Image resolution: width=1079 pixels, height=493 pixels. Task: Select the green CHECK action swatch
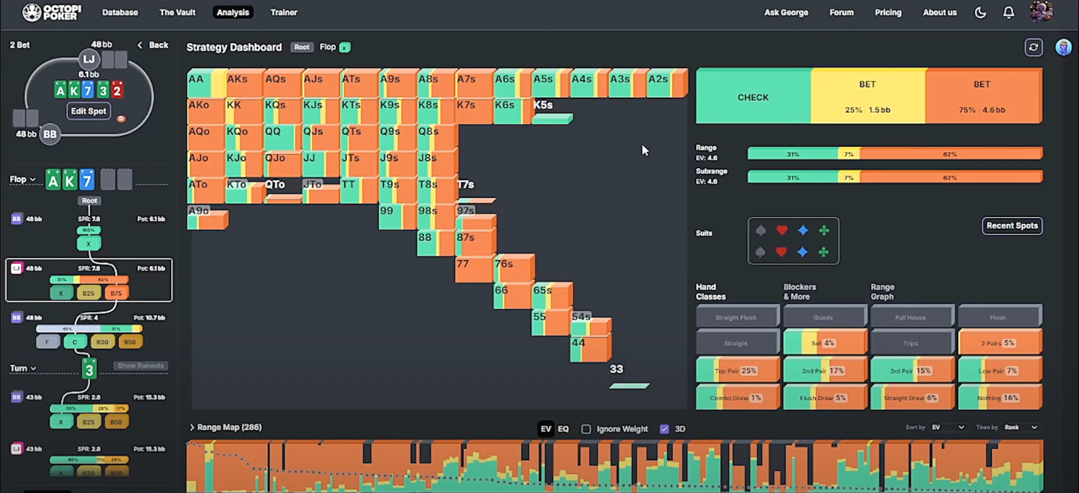[x=753, y=97]
